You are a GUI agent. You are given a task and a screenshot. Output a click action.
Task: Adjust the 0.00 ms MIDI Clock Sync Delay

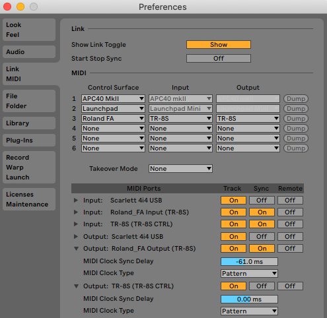point(249,300)
